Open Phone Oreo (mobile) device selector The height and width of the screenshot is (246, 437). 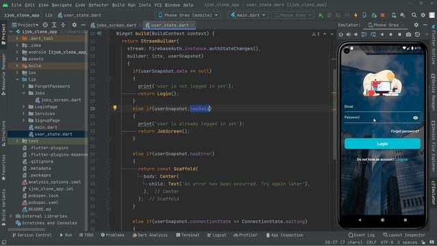tap(188, 15)
